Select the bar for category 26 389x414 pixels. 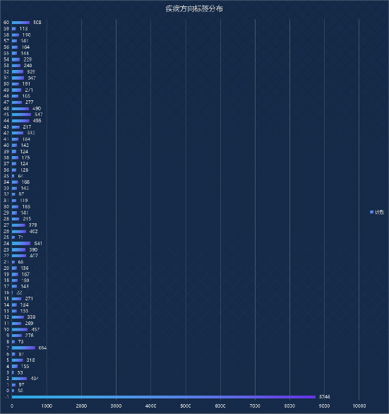(19, 231)
